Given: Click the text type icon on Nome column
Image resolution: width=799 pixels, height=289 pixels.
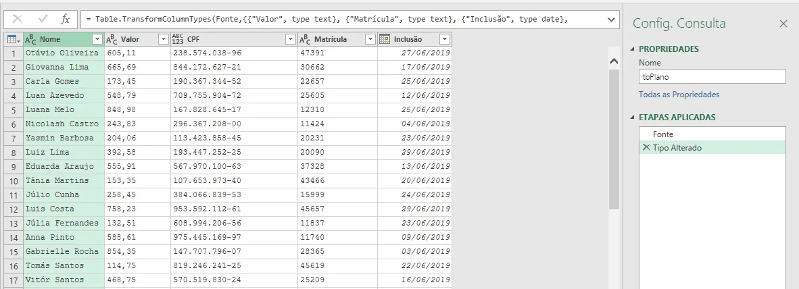Looking at the screenshot, I should click(30, 39).
